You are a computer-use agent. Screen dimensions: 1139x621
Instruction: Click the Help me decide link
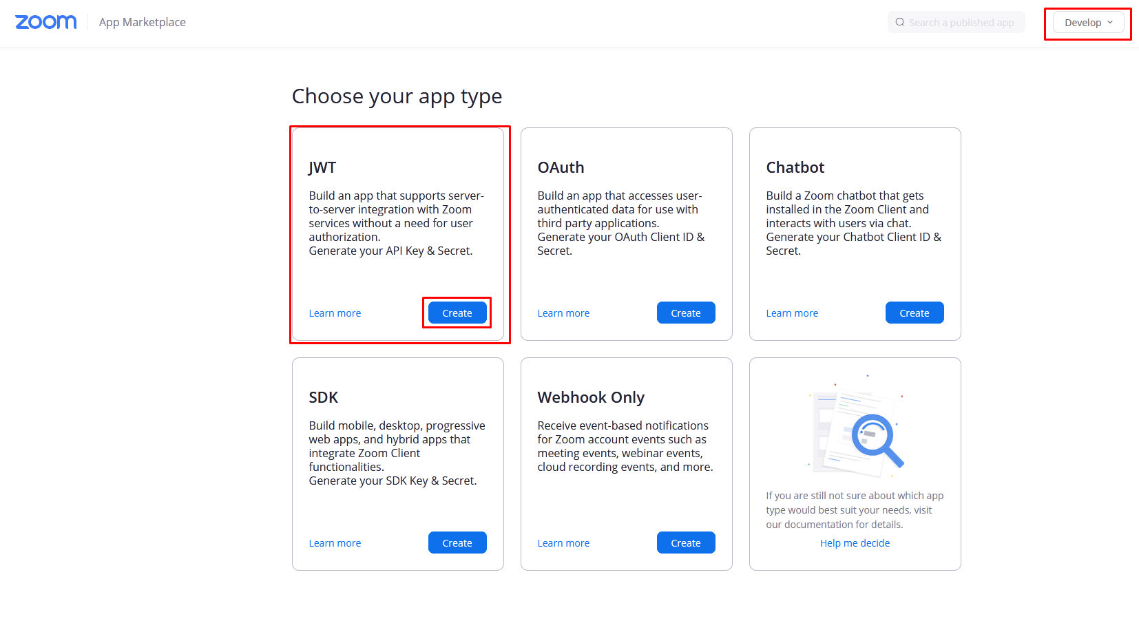(x=855, y=543)
